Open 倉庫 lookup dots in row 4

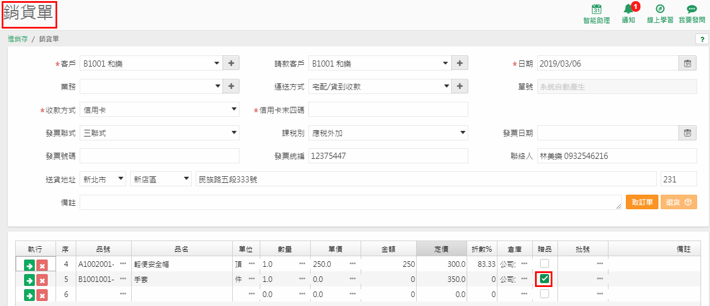coord(524,263)
